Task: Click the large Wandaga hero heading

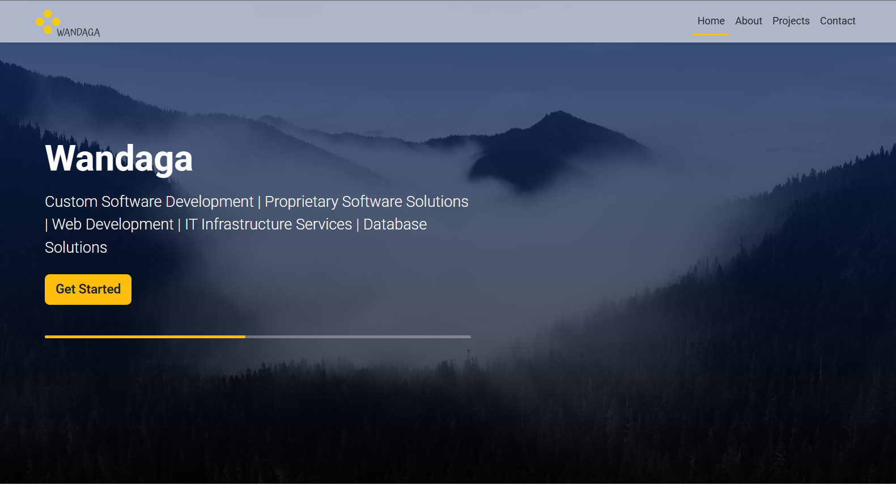Action: [x=119, y=158]
